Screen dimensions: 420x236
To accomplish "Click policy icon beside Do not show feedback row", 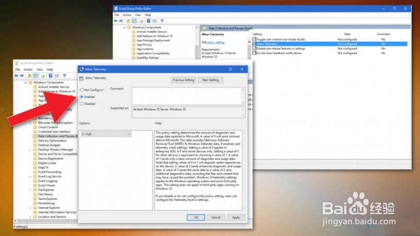I will (254, 53).
